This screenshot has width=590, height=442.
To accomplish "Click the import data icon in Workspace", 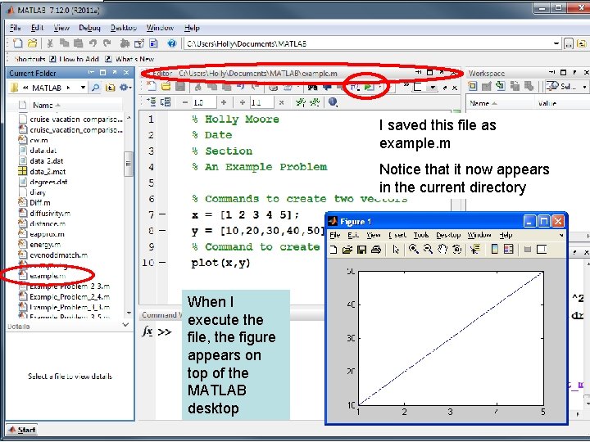I will (x=501, y=87).
